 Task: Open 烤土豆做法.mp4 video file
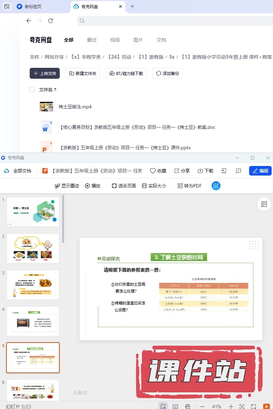75,107
